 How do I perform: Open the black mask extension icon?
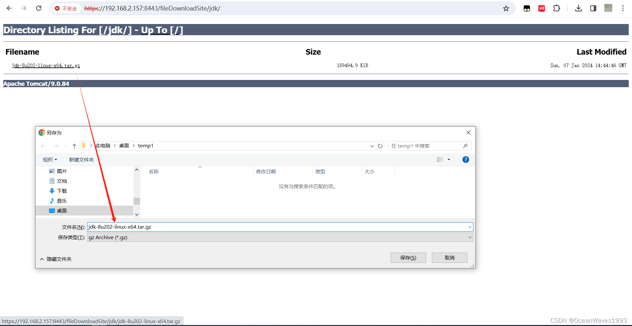[527, 9]
